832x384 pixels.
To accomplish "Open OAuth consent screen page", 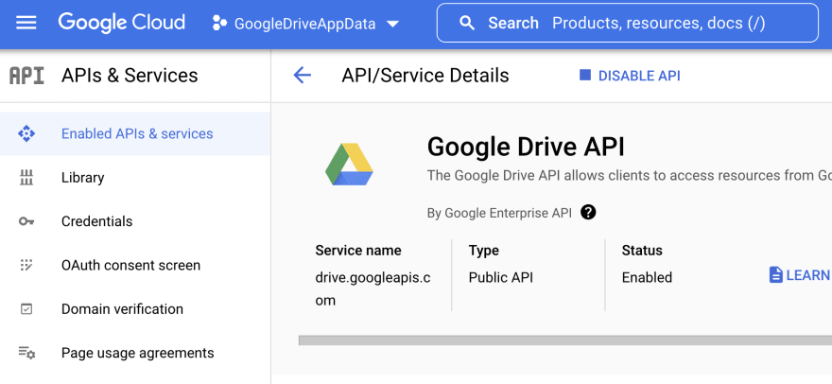I will point(135,265).
